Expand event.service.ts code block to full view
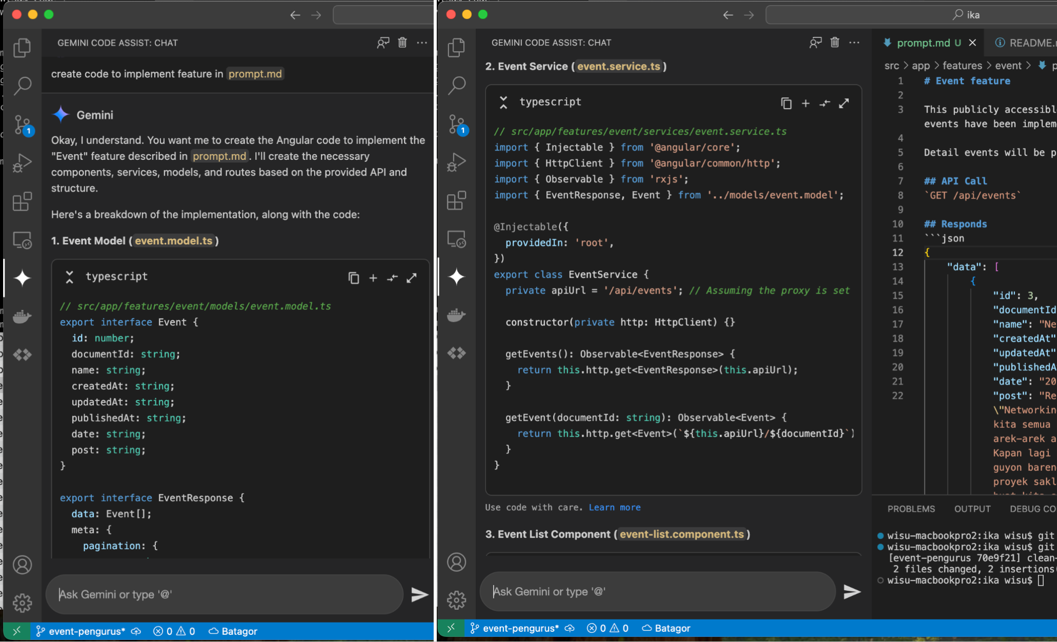Screen dimensions: 1057x642 [844, 103]
